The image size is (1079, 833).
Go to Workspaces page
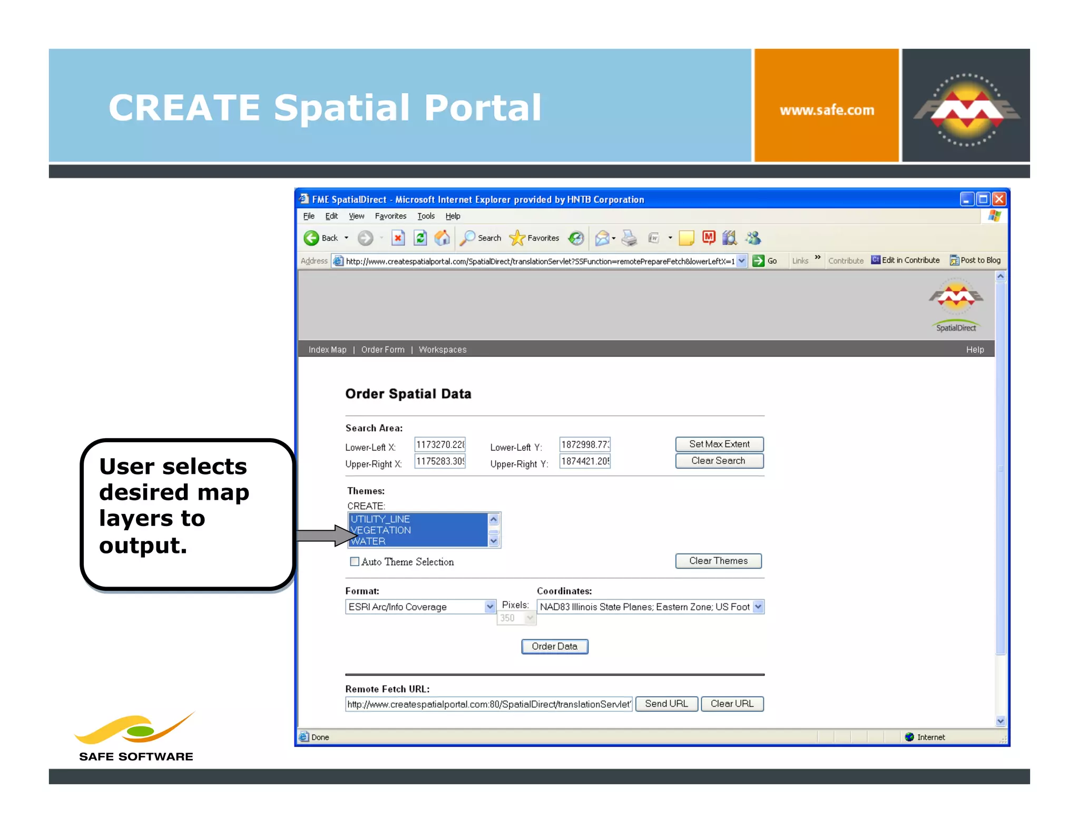pyautogui.click(x=443, y=350)
